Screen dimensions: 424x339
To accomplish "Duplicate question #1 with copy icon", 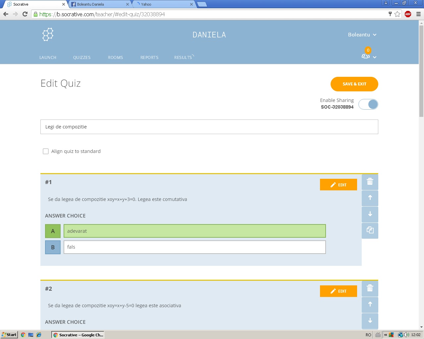I will [x=370, y=230].
